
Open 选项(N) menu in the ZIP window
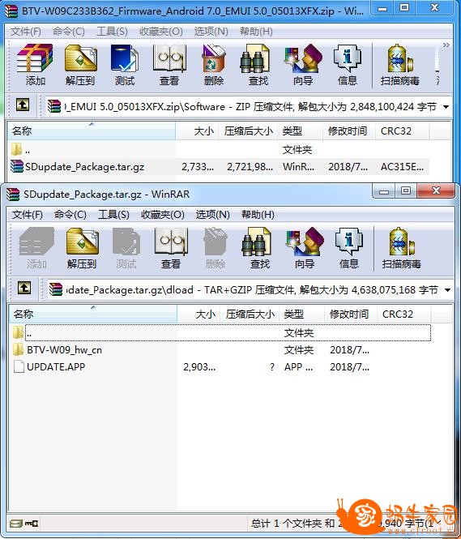point(211,32)
